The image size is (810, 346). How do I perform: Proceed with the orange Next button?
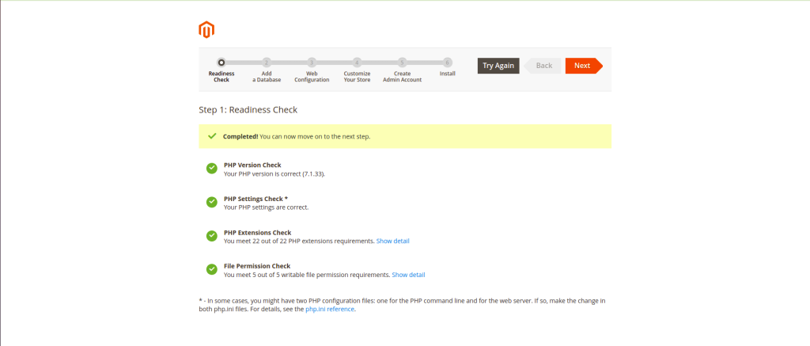(x=582, y=66)
